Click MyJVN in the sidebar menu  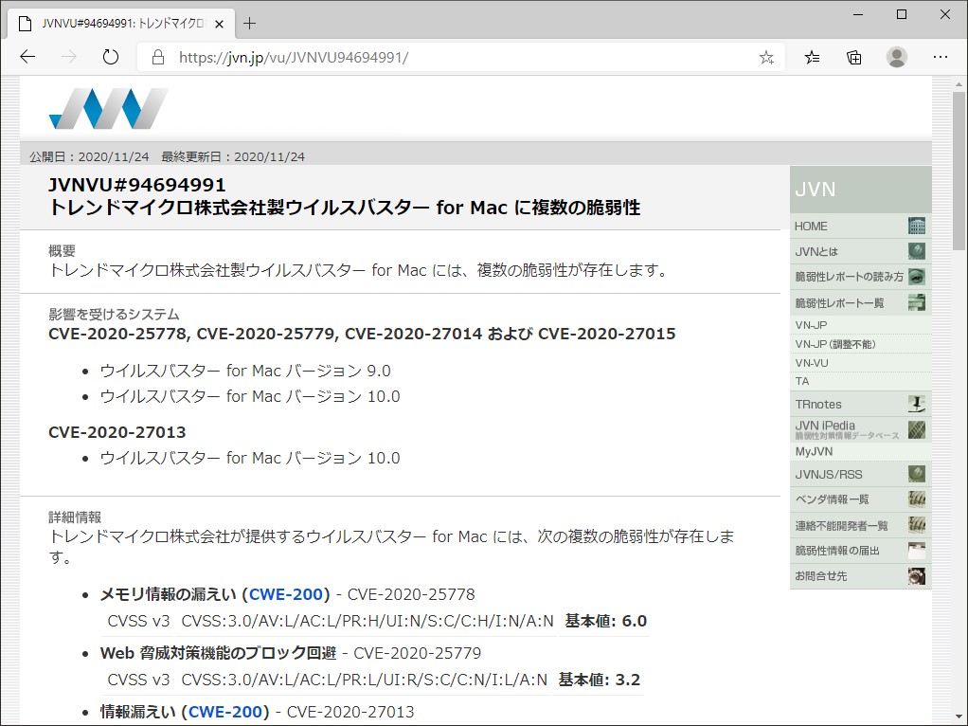tap(815, 451)
